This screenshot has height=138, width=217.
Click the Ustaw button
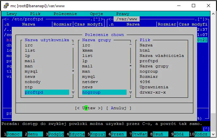pyautogui.click(x=89, y=108)
